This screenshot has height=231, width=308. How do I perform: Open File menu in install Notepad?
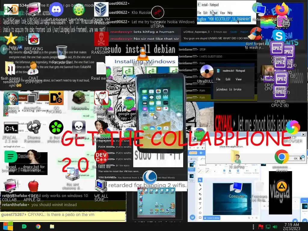(199, 13)
